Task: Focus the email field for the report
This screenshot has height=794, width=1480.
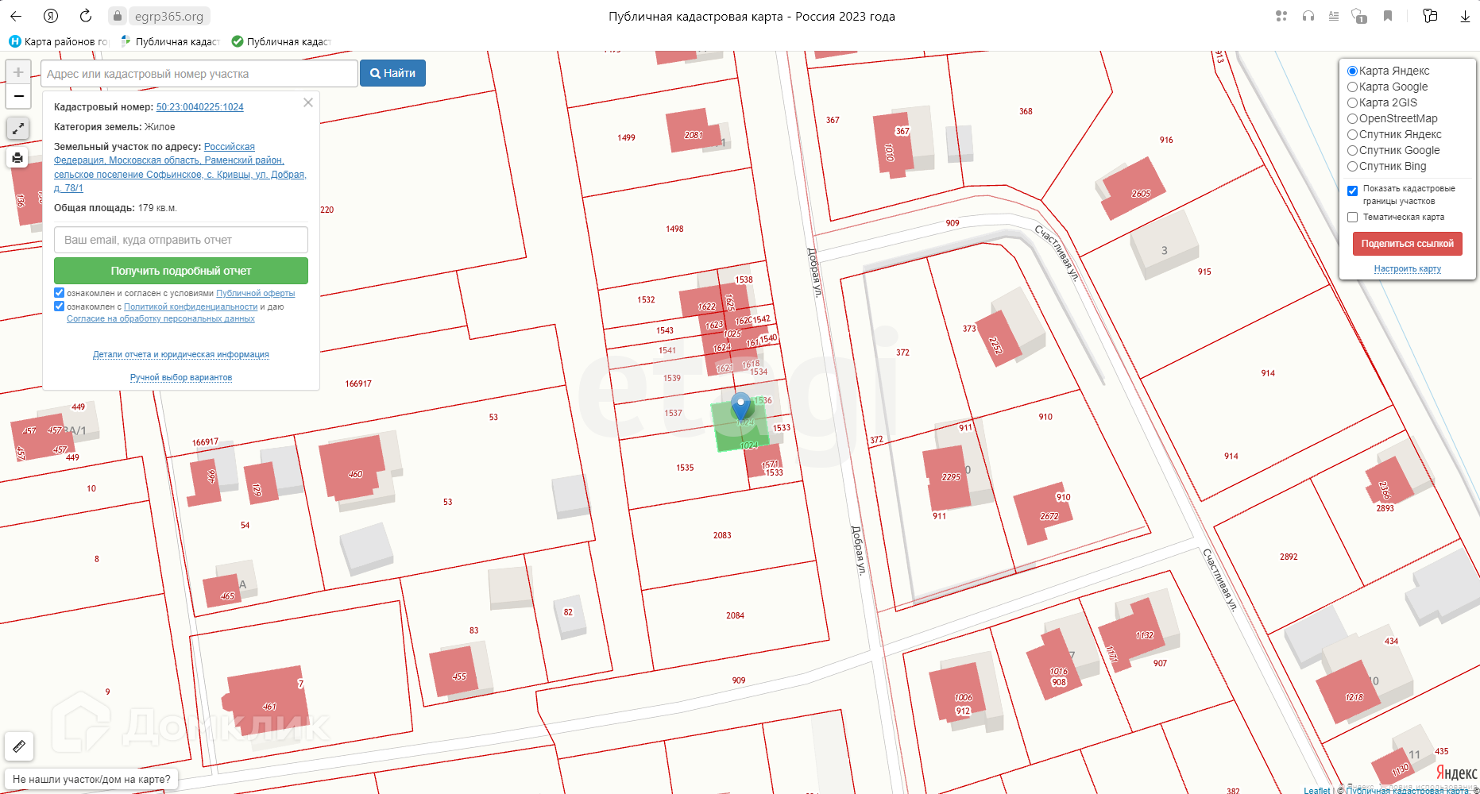Action: pyautogui.click(x=181, y=240)
